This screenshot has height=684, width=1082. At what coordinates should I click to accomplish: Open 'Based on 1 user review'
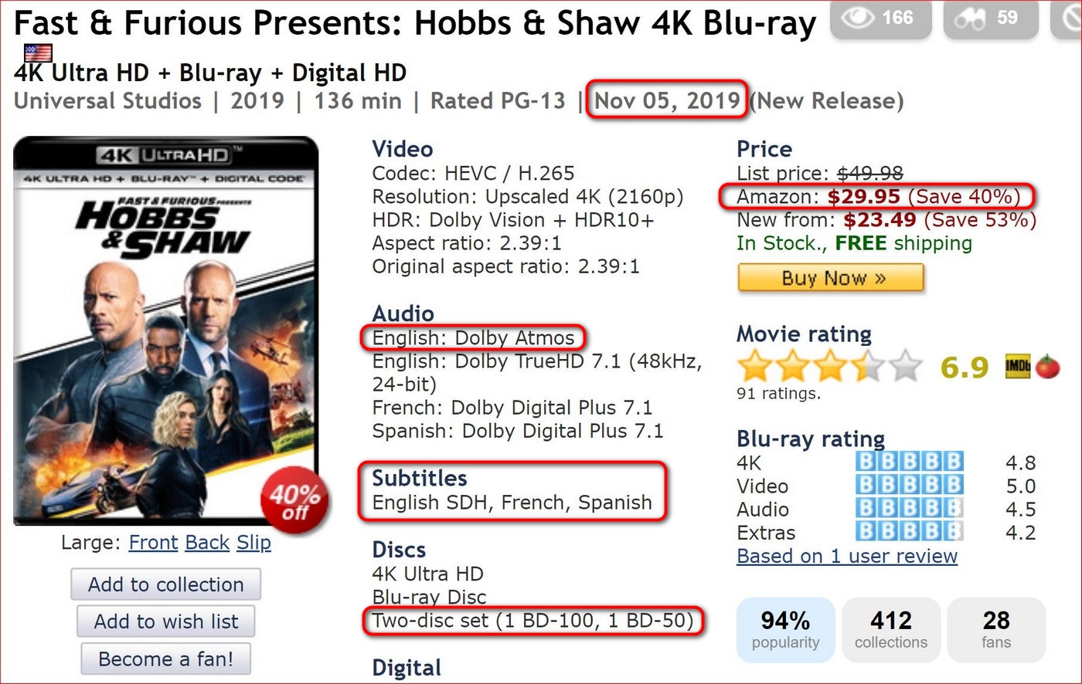pos(846,556)
